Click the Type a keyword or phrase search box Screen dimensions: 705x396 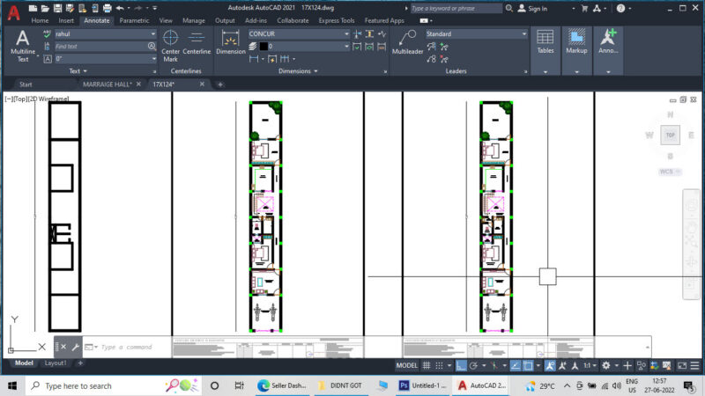455,8
